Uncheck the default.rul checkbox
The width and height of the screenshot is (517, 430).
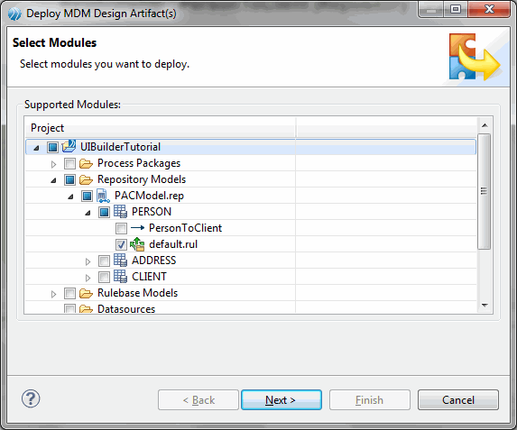pyautogui.click(x=121, y=244)
